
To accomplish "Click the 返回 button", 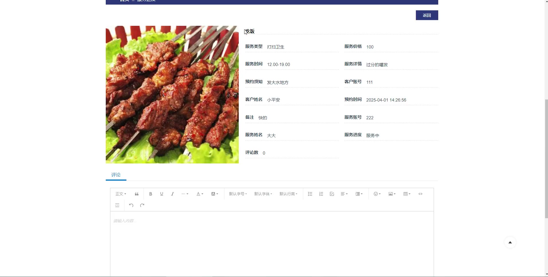I will click(x=427, y=15).
